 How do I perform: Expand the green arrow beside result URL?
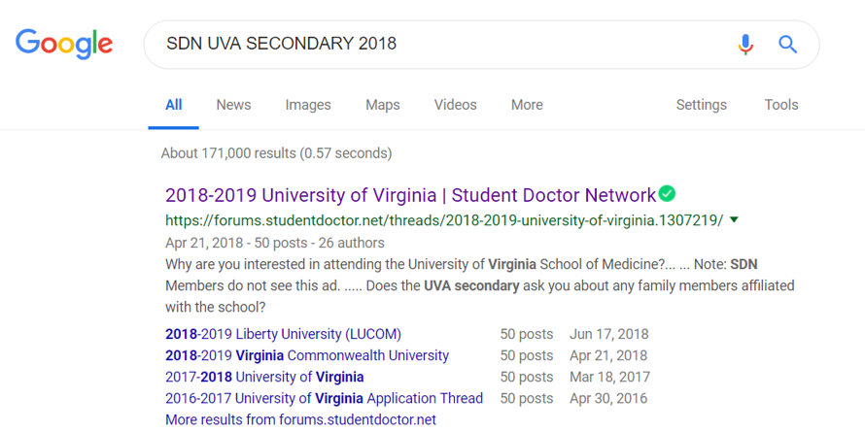click(x=734, y=219)
